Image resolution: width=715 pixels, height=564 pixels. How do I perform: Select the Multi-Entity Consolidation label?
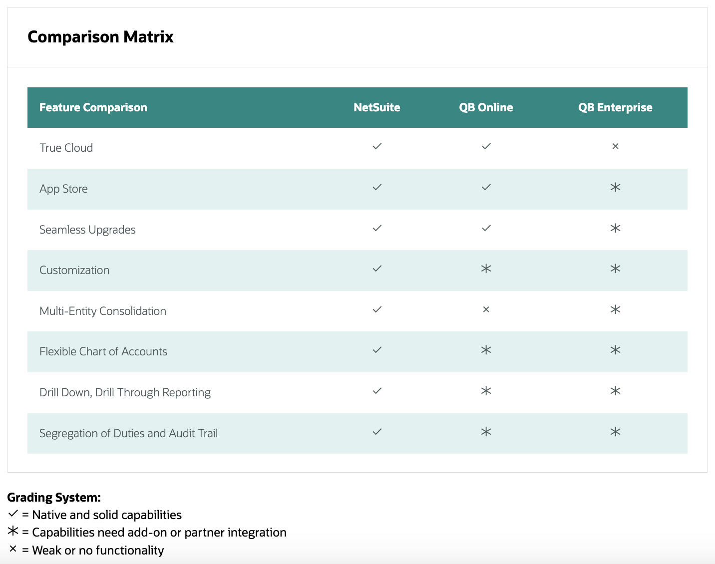(103, 311)
